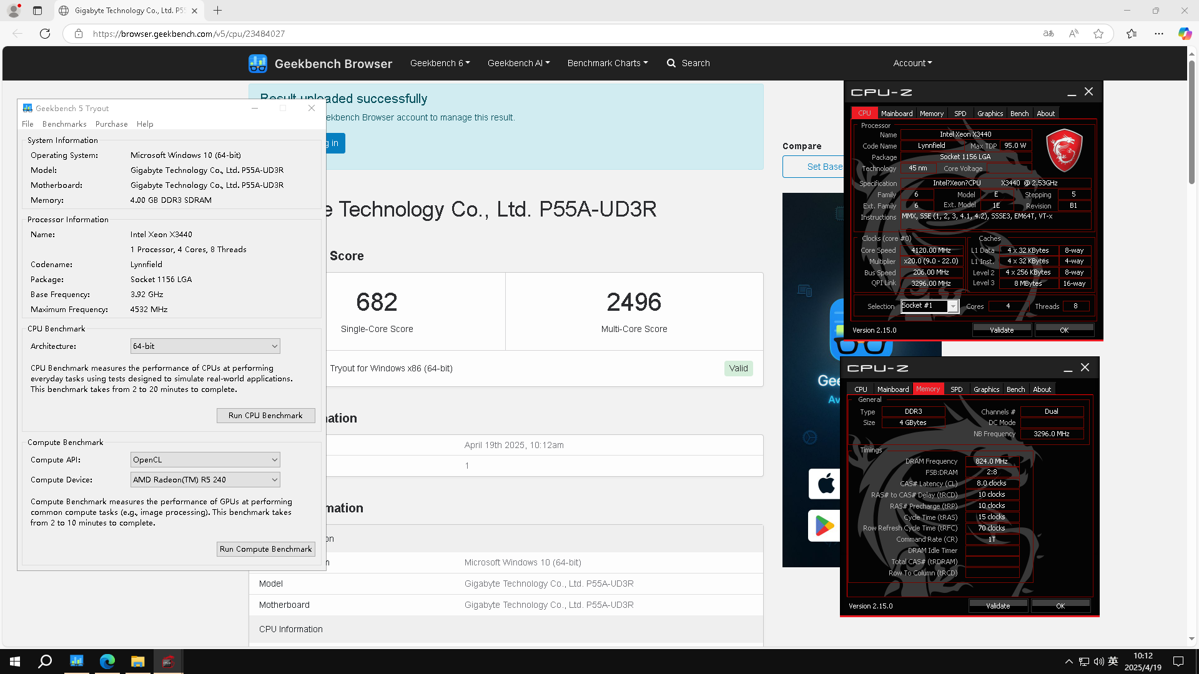Close the Gigabyte Technology browser tab

pos(195,11)
